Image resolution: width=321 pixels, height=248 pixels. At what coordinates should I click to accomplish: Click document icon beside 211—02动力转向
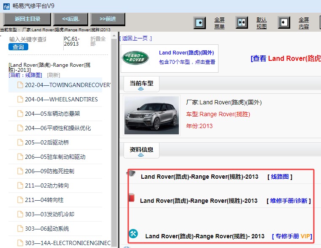pos(20,185)
